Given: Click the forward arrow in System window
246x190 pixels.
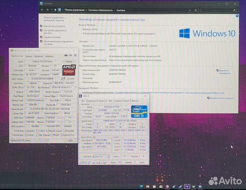Looking at the screenshot, I should (47, 10).
